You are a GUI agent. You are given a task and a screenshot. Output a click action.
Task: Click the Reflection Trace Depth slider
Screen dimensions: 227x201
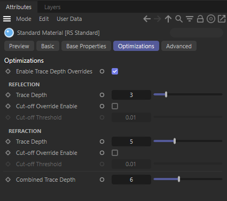click(188, 94)
